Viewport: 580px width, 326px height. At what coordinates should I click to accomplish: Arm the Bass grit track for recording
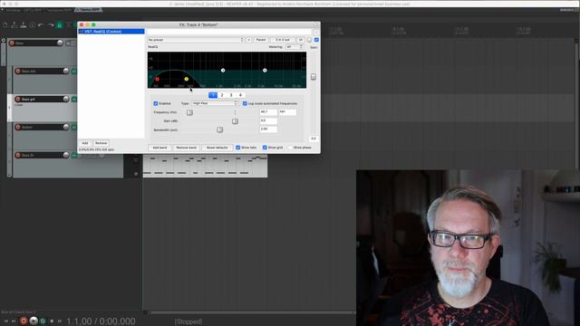coord(18,99)
